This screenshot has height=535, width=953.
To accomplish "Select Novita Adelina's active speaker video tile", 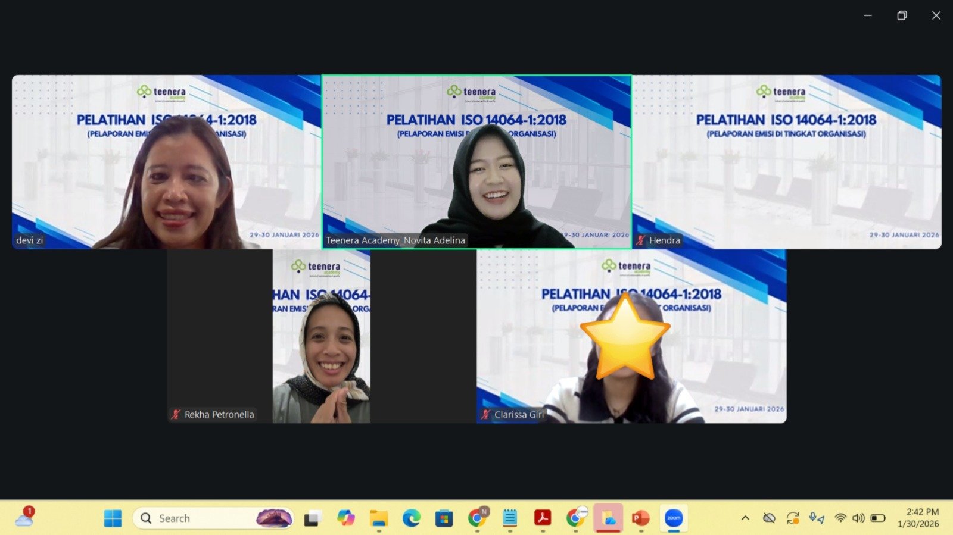I will coord(476,161).
